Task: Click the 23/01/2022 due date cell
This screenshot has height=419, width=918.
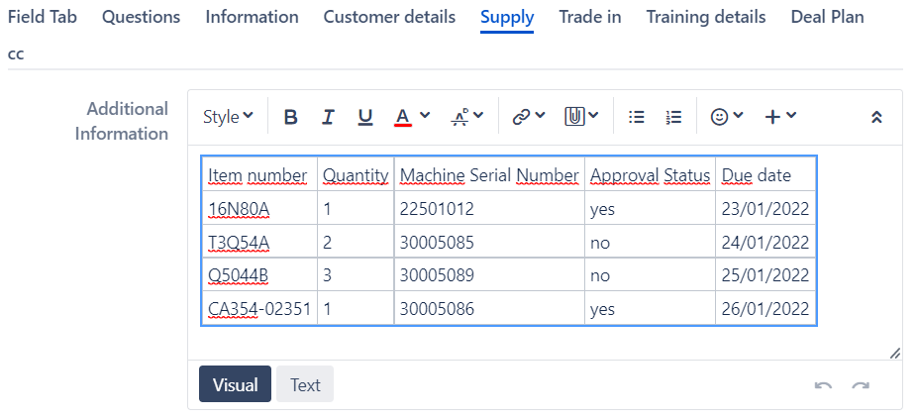Action: point(765,208)
